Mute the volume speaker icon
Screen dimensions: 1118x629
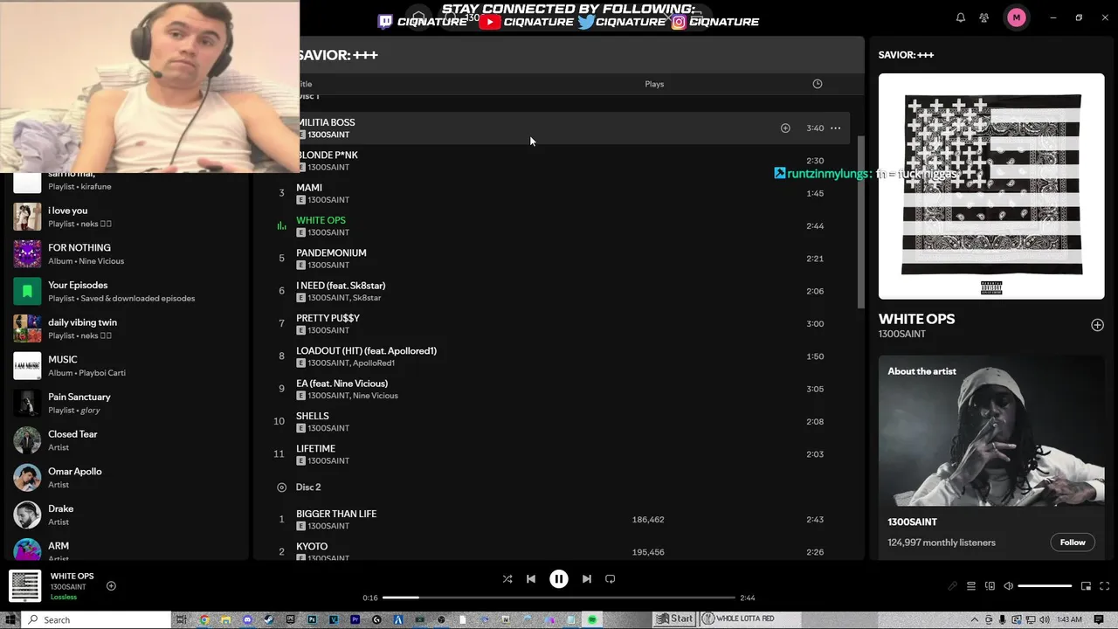pos(1008,586)
